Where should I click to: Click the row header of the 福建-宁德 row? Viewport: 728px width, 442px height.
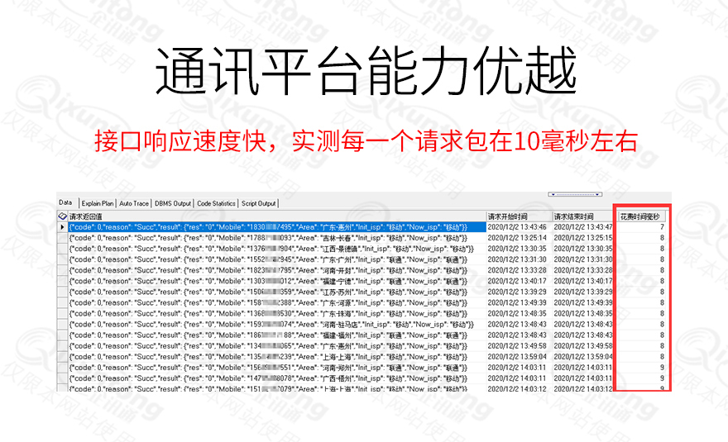[x=62, y=281]
